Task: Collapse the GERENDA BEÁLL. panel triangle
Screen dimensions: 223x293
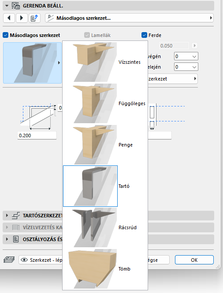Action: tap(7, 6)
